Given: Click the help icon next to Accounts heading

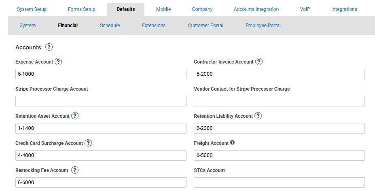Looking at the screenshot, I should [49, 47].
